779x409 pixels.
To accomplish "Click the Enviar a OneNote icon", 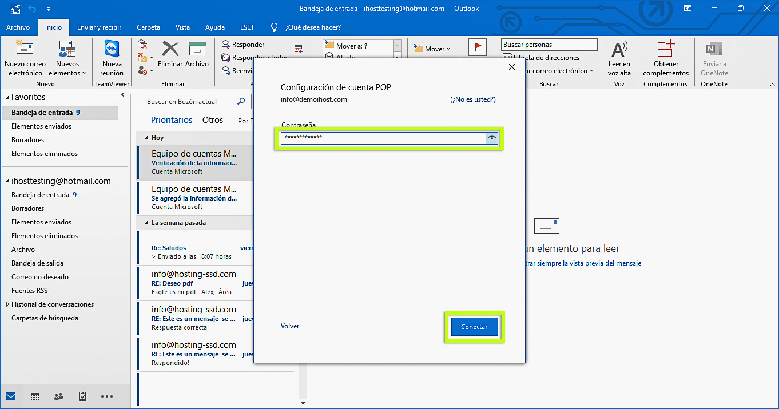I will tap(714, 49).
